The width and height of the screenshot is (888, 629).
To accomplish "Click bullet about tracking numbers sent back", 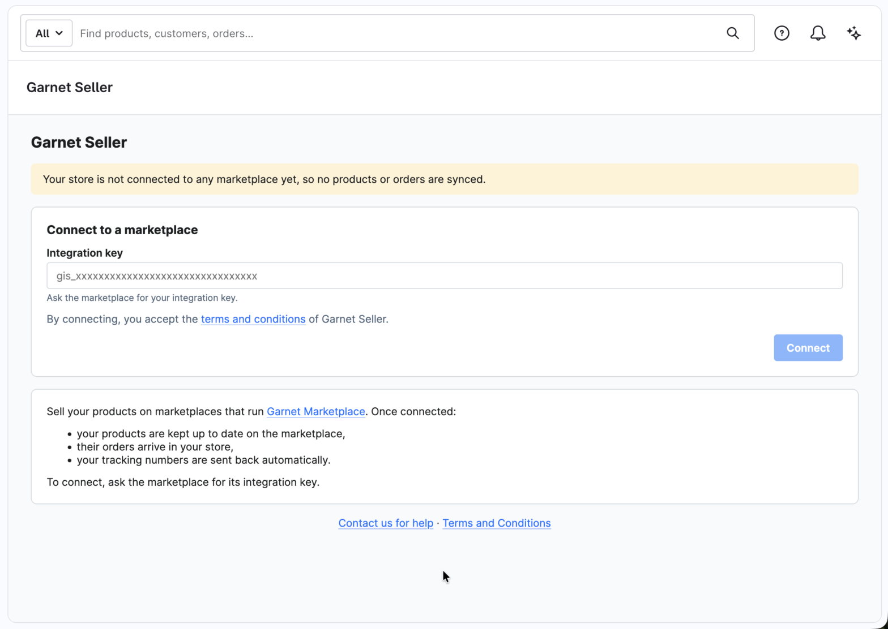I will [x=204, y=460].
